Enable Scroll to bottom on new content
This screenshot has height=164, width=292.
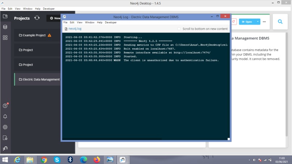[x=179, y=29]
